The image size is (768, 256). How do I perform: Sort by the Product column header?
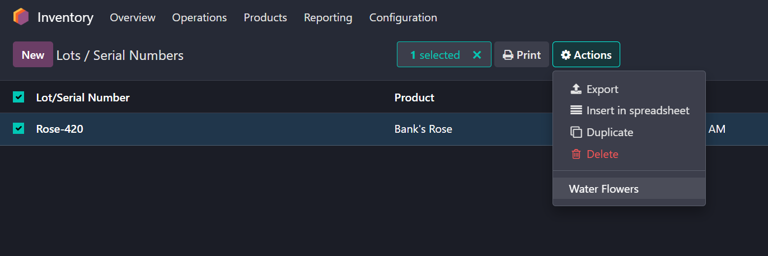tap(414, 97)
